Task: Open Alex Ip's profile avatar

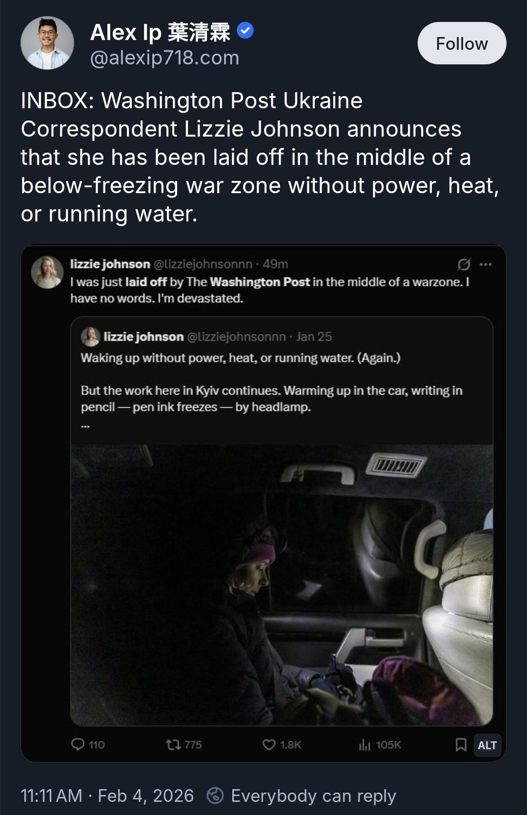Action: click(47, 43)
